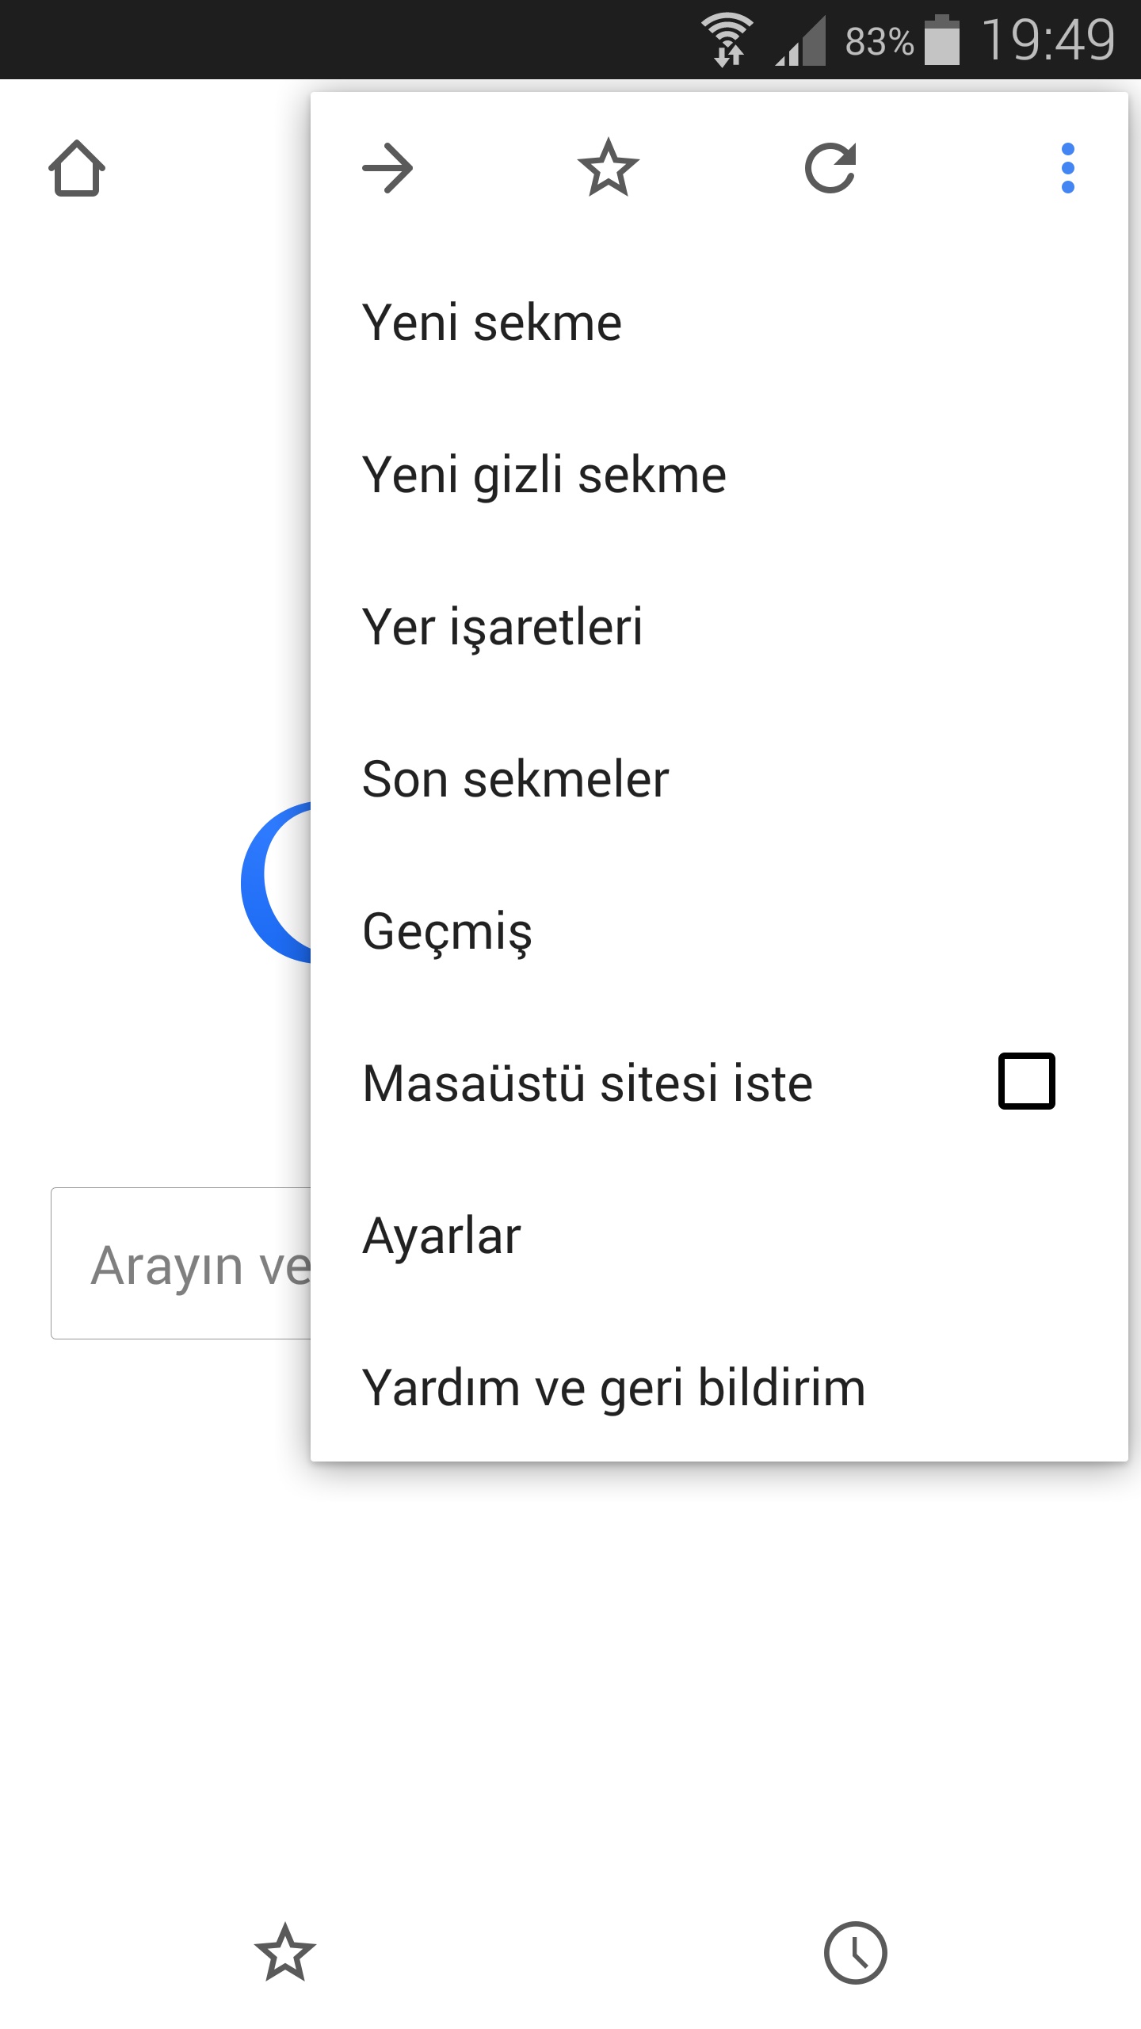Open recent tabs clock icon at bottom
1141x2029 pixels.
[x=856, y=1952]
